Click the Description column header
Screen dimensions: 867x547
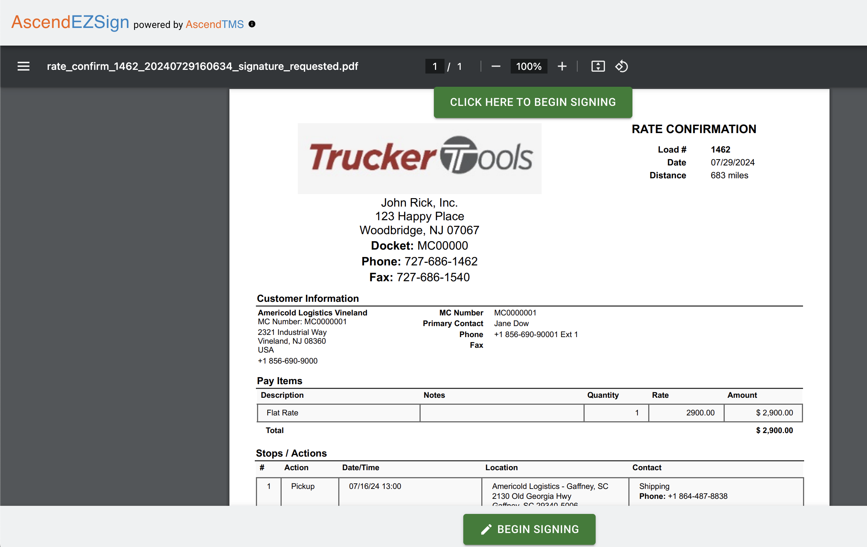(x=282, y=395)
